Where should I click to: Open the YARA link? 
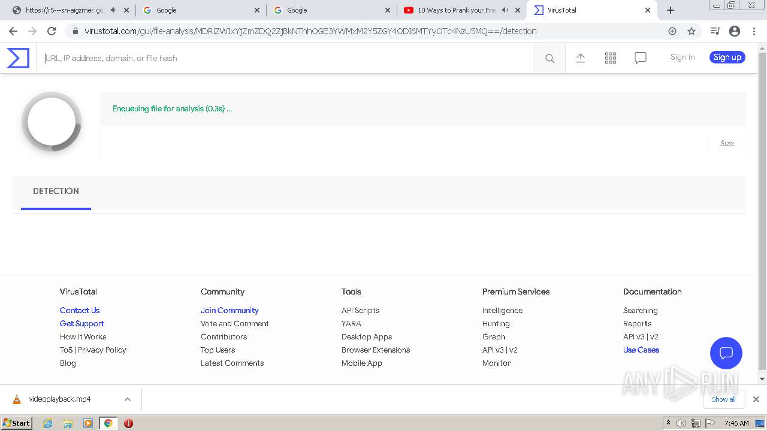click(x=351, y=323)
